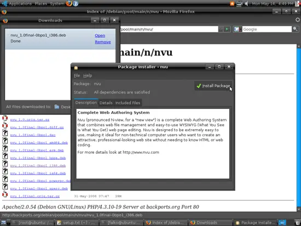Open nvu_1.0final.orig.tar.gz link
Screen dimensions: 301x226
click(x=35, y=196)
